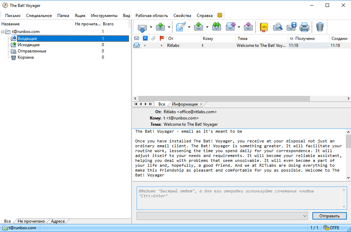The image size is (351, 232).
Task: Open the Справка menu
Action: click(205, 15)
